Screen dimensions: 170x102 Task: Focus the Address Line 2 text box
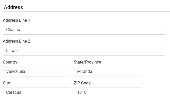84,51
